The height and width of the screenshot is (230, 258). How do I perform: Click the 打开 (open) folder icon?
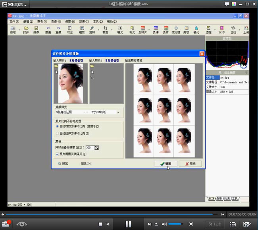click(26, 30)
